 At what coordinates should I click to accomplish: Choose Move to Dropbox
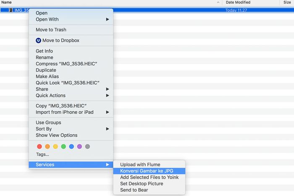coord(71,40)
